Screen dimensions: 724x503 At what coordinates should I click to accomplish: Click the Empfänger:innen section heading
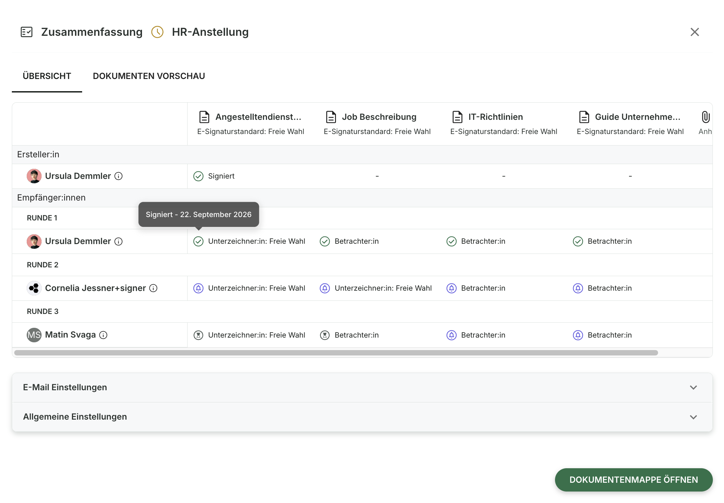51,197
